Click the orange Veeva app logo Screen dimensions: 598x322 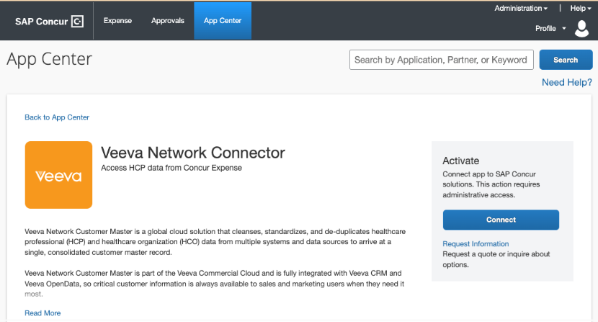[58, 175]
